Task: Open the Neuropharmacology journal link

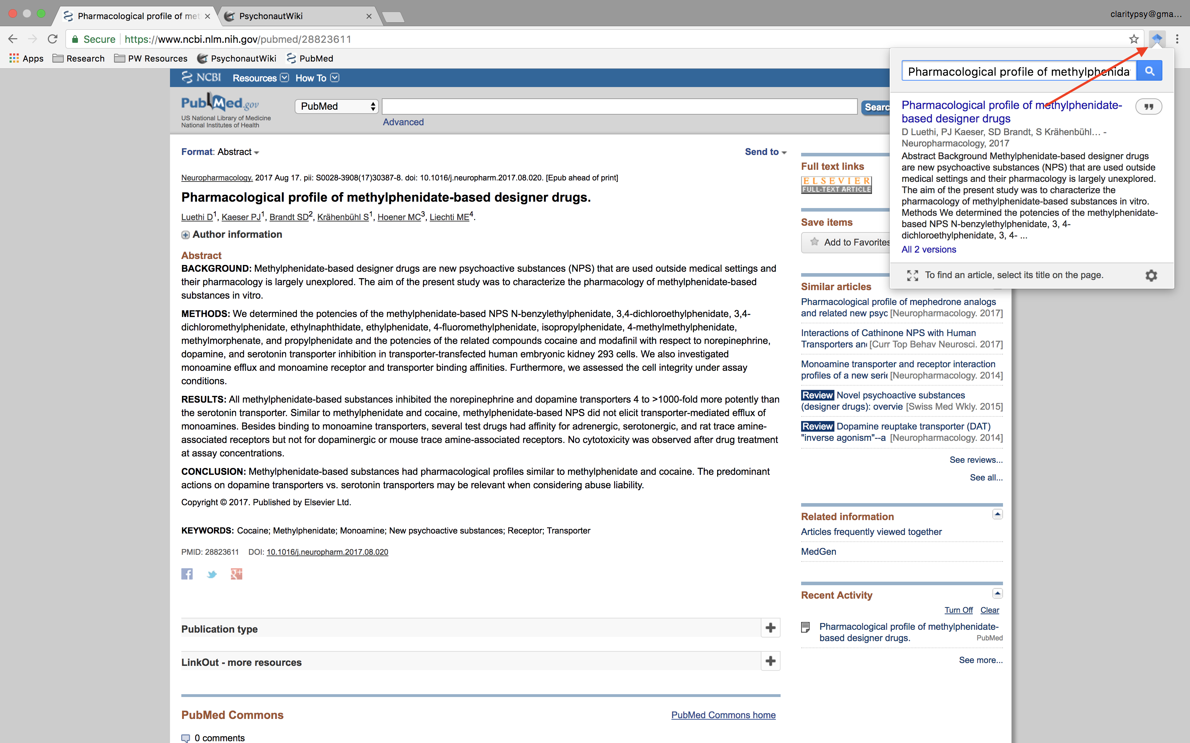Action: pyautogui.click(x=217, y=178)
